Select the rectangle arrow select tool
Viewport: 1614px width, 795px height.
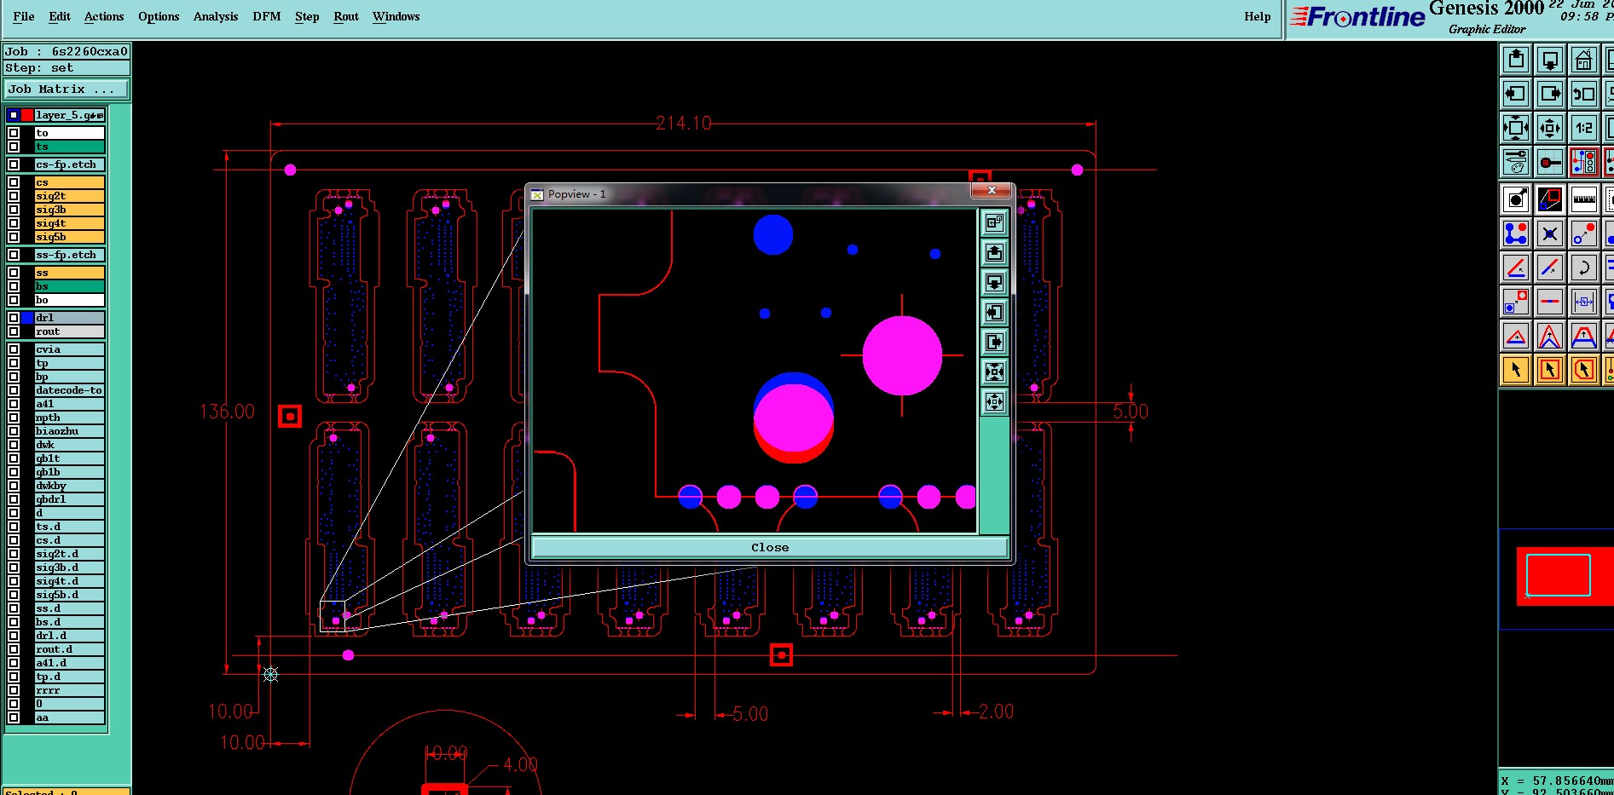(x=1550, y=370)
